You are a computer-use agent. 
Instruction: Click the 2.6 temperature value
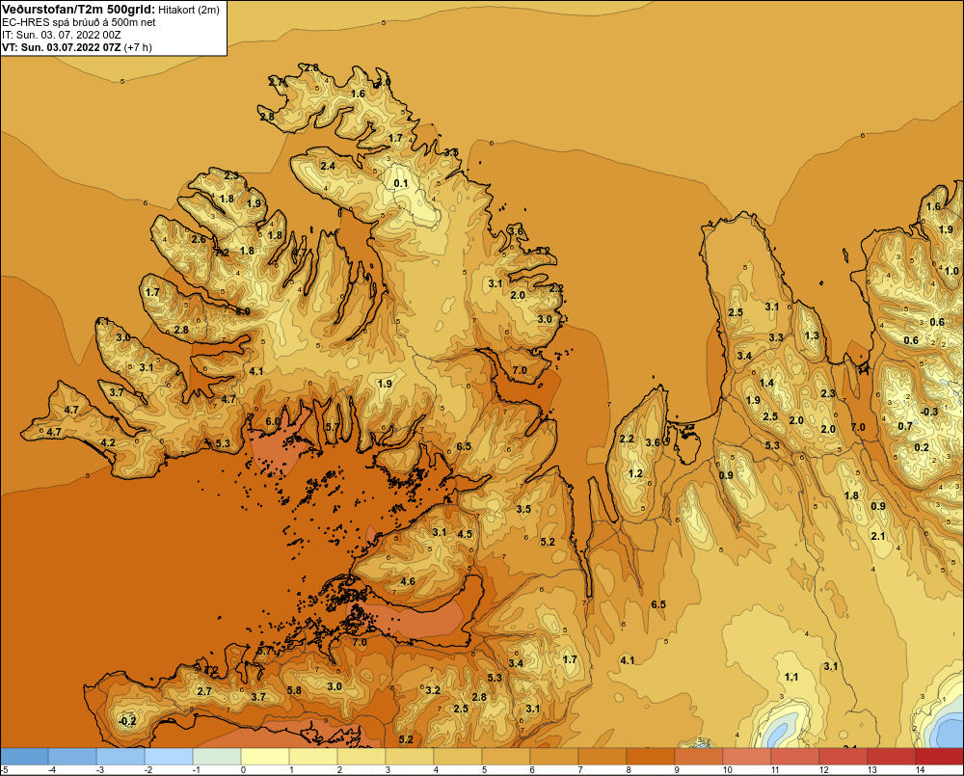tap(199, 239)
